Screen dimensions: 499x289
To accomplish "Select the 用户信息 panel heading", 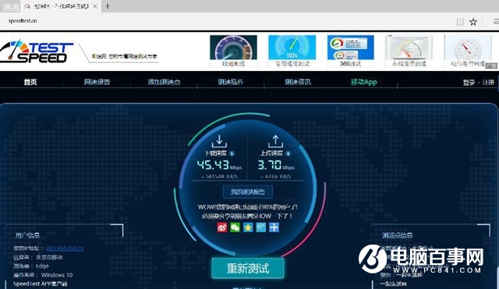I will pyautogui.click(x=27, y=235).
